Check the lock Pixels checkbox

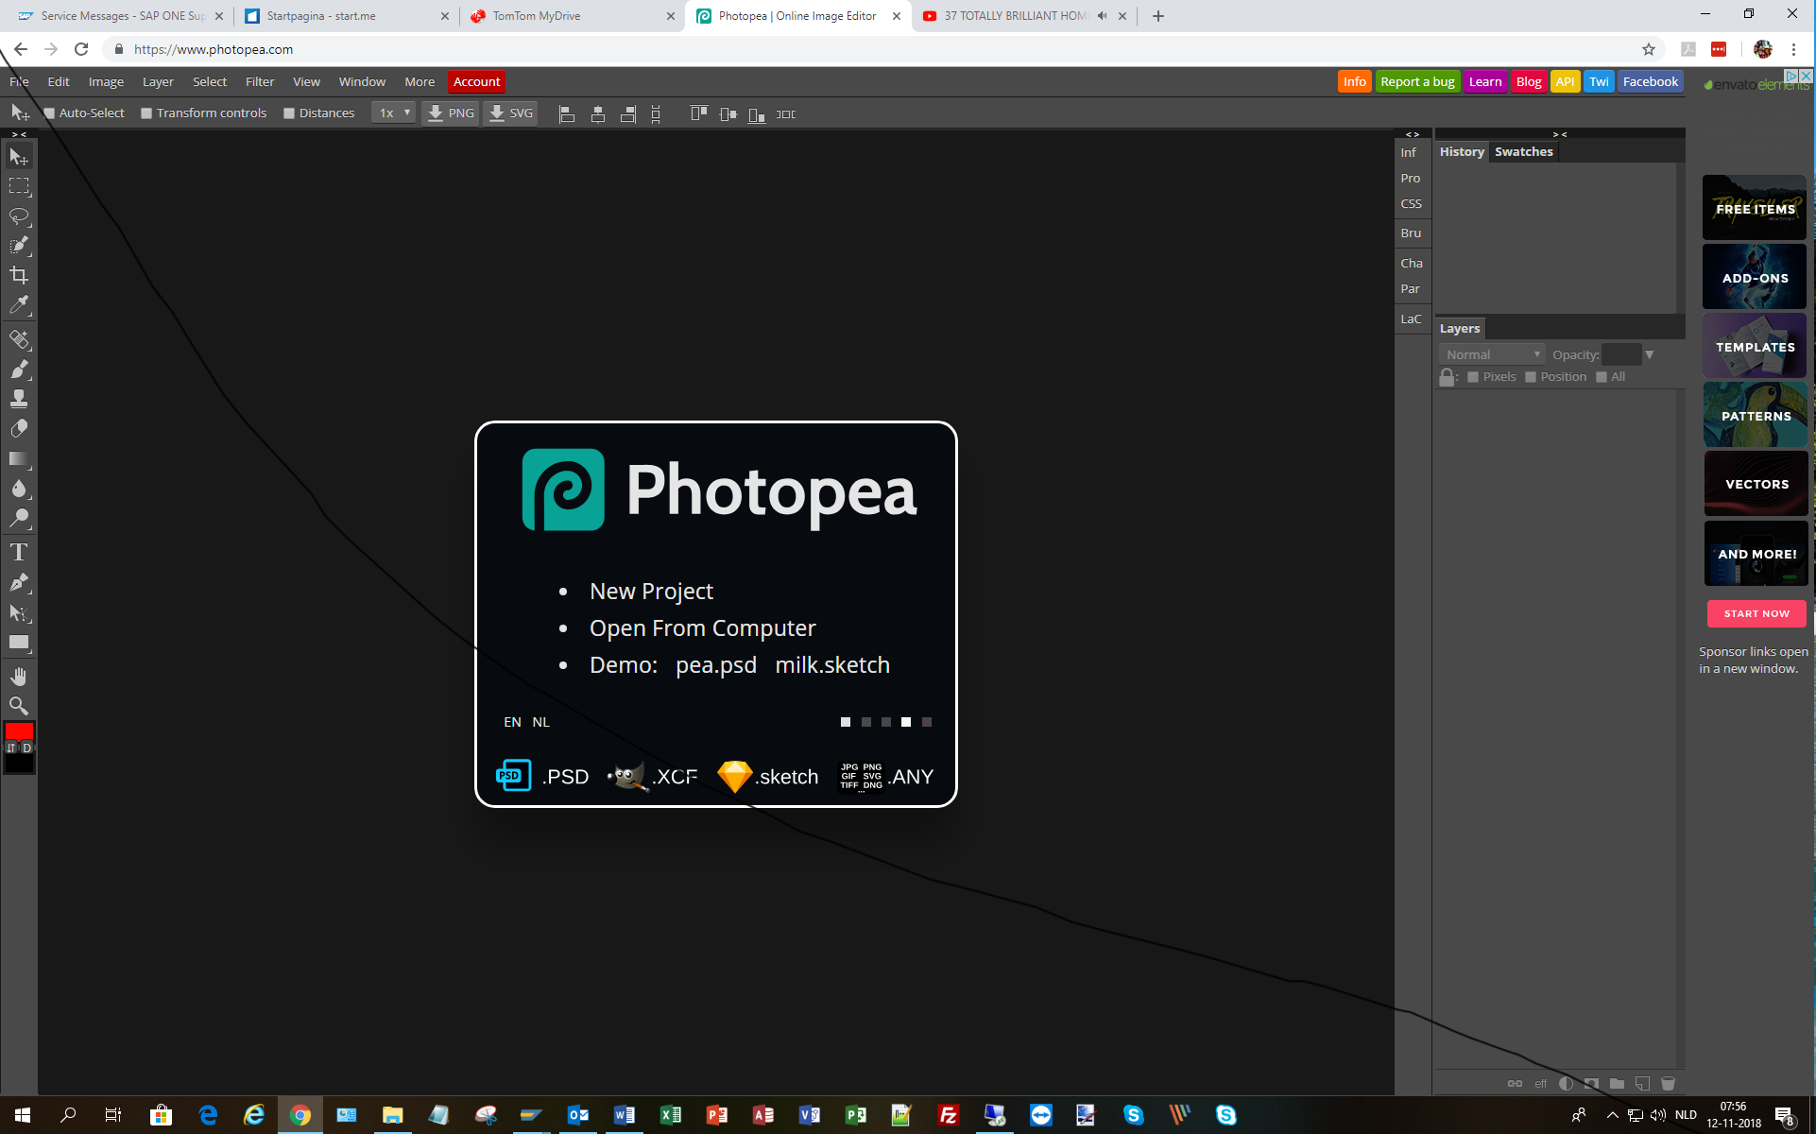point(1473,377)
